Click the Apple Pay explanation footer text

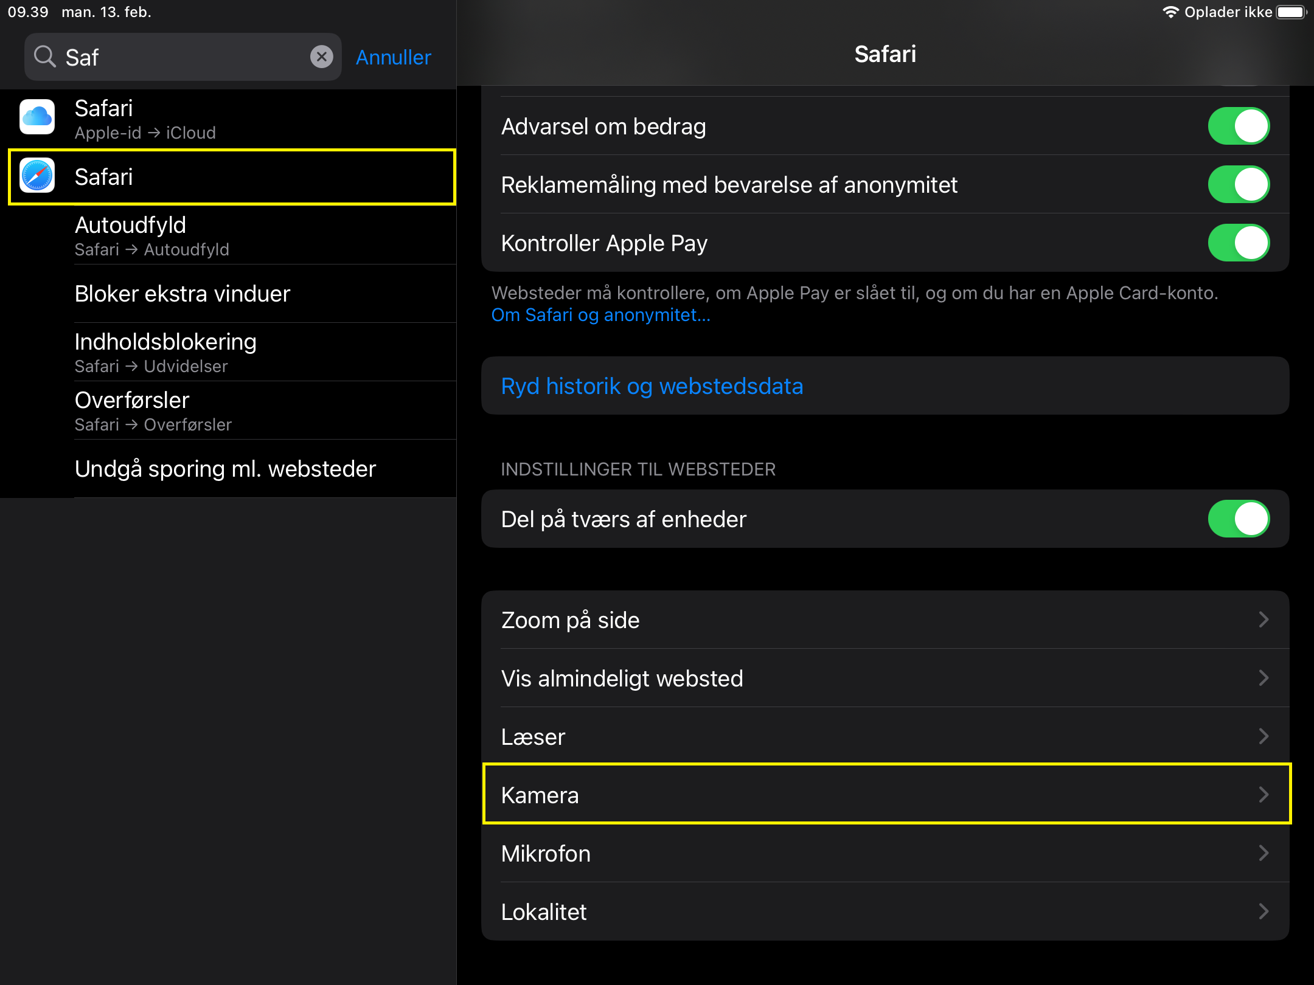pyautogui.click(x=855, y=293)
